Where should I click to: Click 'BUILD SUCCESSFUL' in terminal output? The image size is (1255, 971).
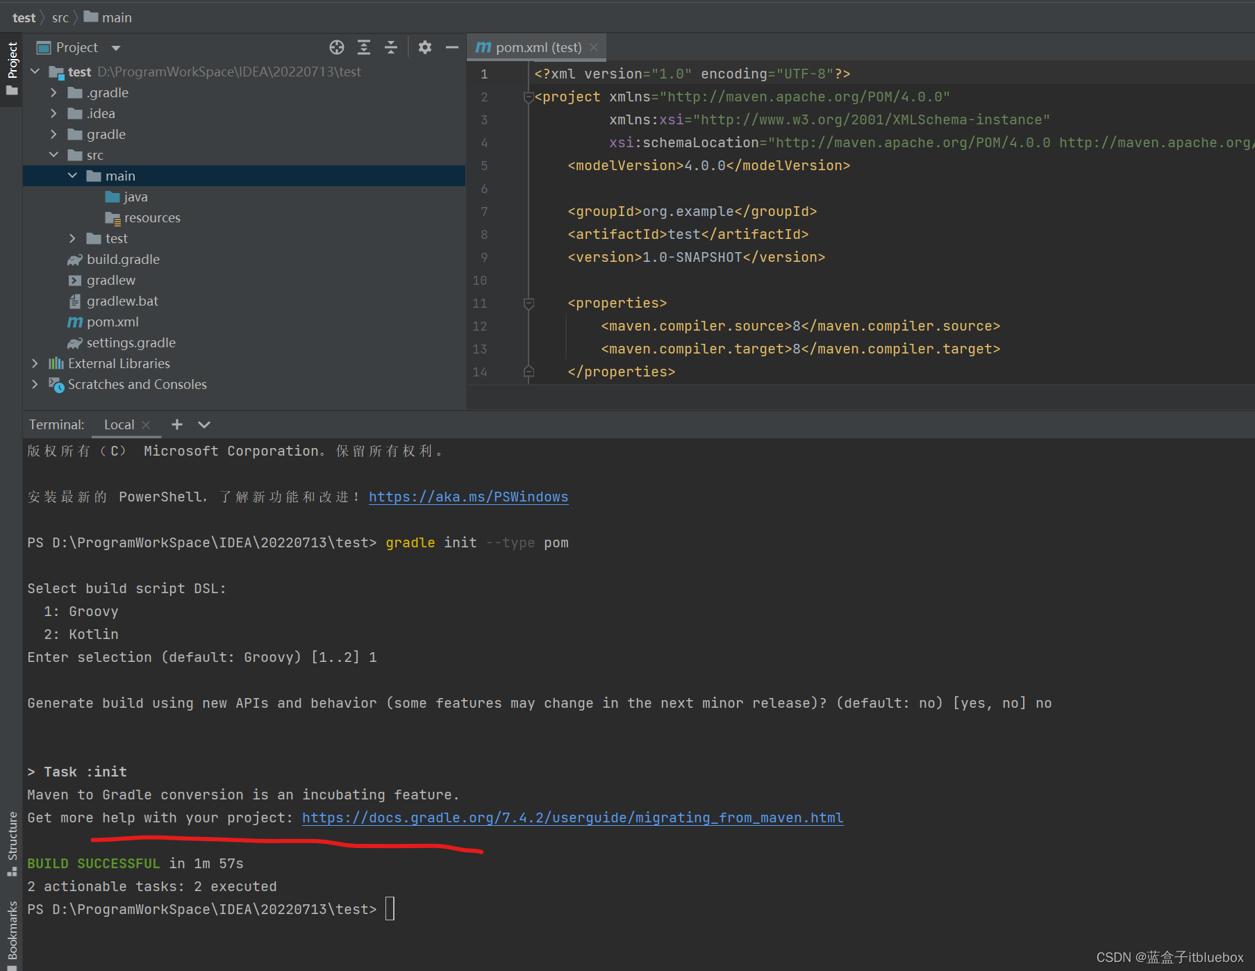[x=94, y=863]
